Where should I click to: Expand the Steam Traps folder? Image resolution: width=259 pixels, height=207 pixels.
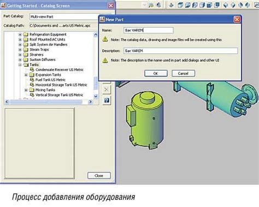20,50
